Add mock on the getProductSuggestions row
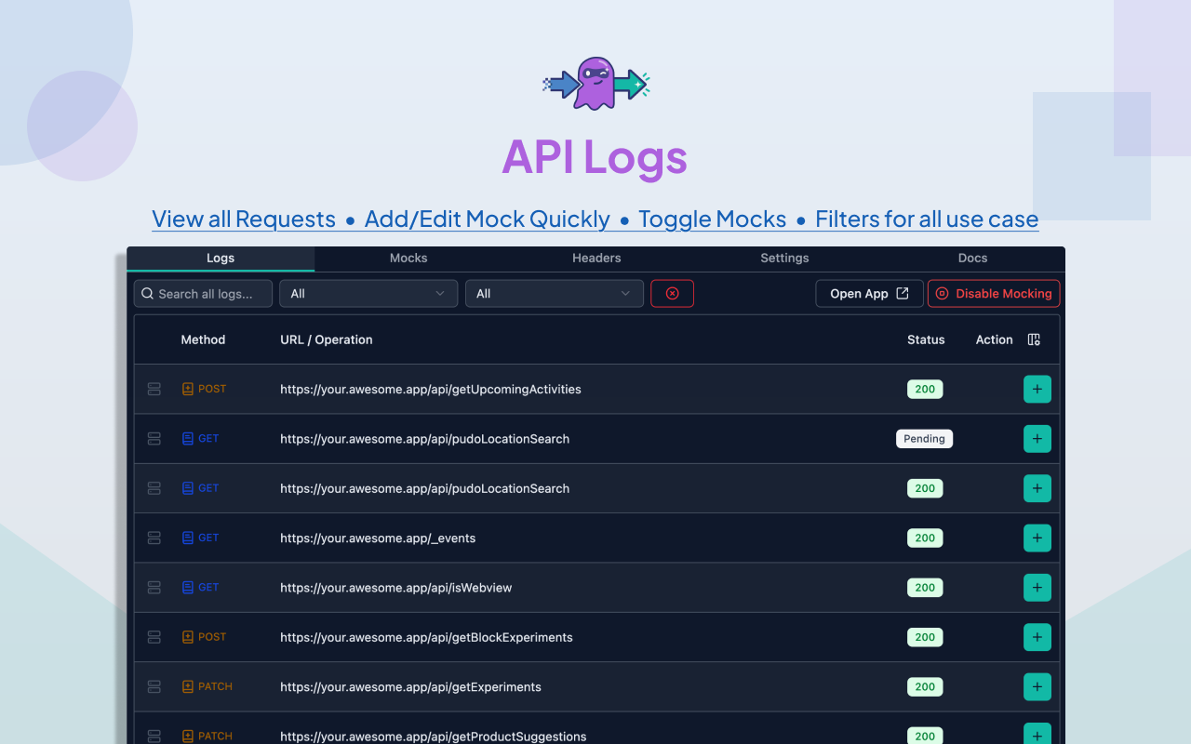This screenshot has height=744, width=1191. 1037,735
